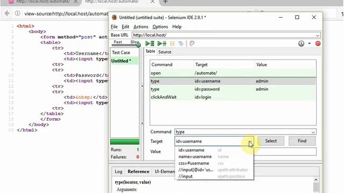
Task: Select Untitled * test case
Action: coord(124,61)
